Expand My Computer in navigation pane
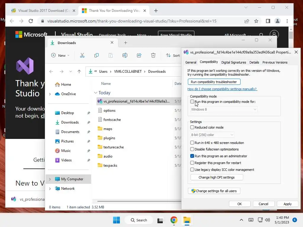Screen dimensions: 303x227 (x=50, y=179)
